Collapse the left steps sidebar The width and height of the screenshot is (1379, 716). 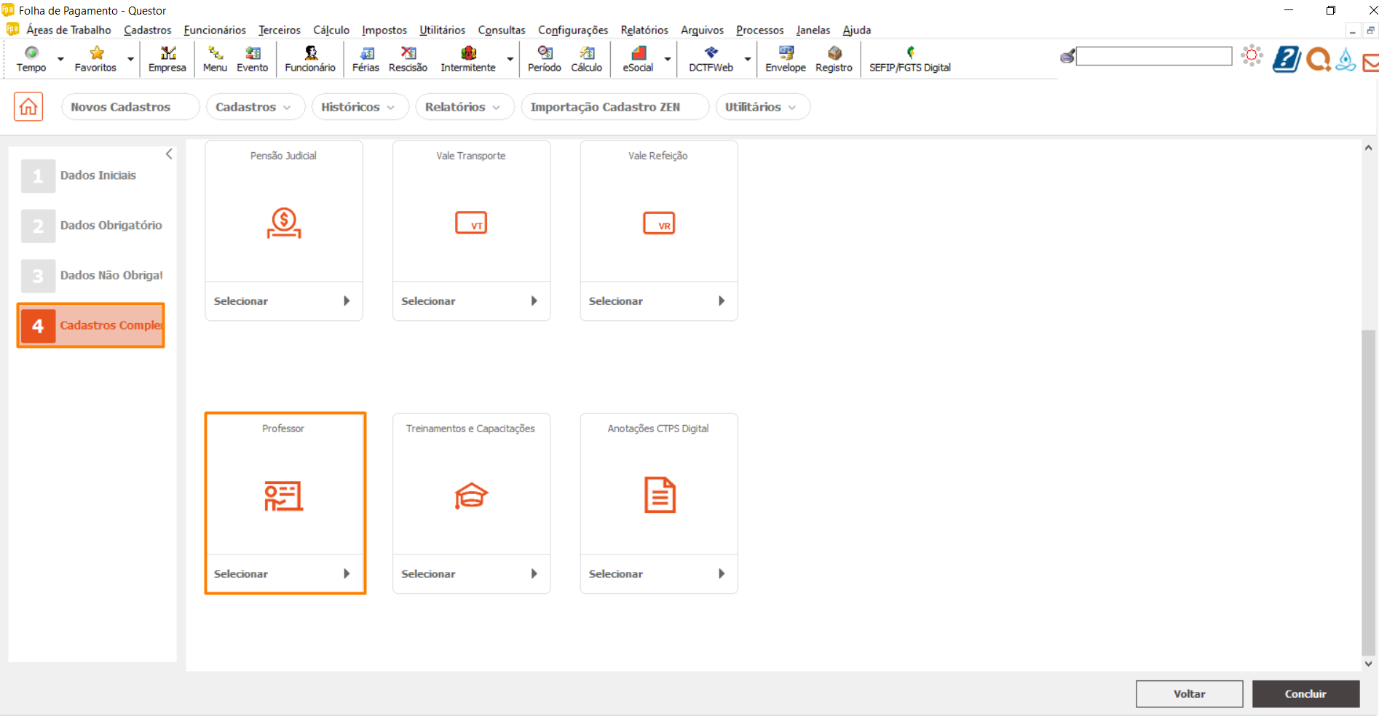[169, 154]
